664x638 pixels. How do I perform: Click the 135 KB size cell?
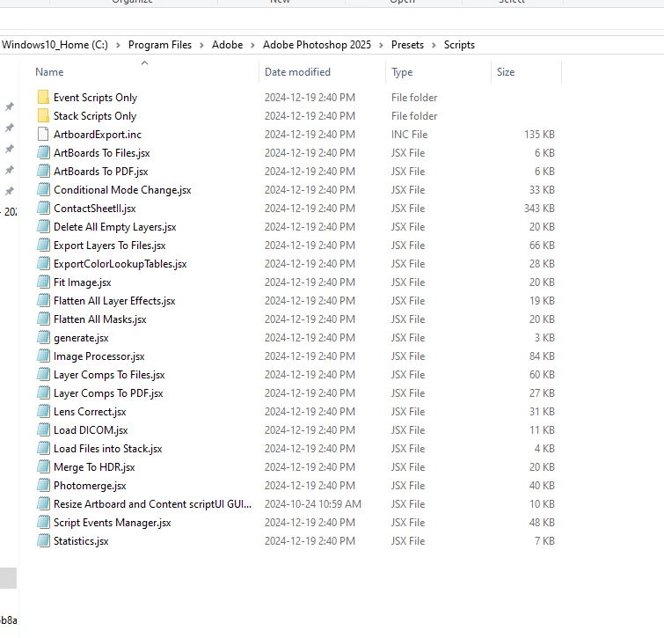click(x=539, y=135)
